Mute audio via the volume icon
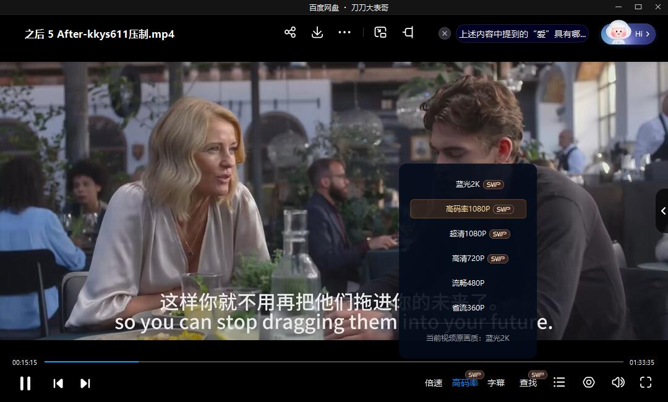 pyautogui.click(x=617, y=382)
